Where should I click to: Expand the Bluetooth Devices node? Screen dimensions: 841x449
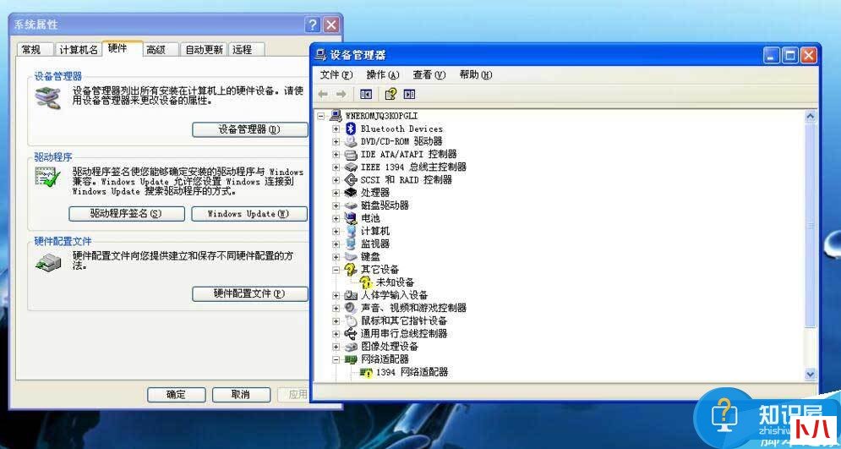(336, 129)
